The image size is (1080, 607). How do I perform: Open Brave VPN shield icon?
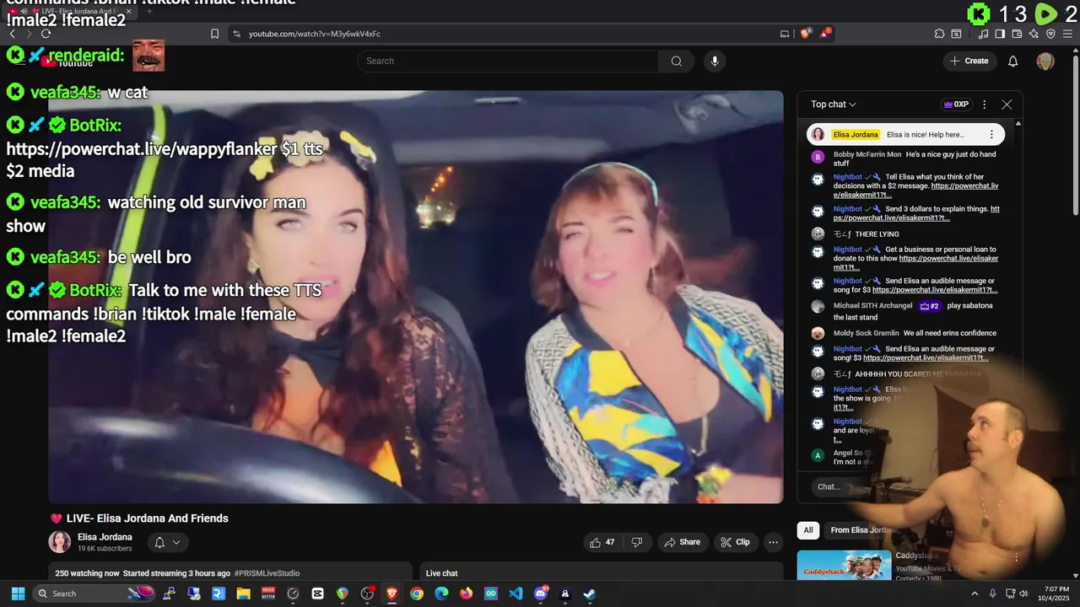(1050, 34)
